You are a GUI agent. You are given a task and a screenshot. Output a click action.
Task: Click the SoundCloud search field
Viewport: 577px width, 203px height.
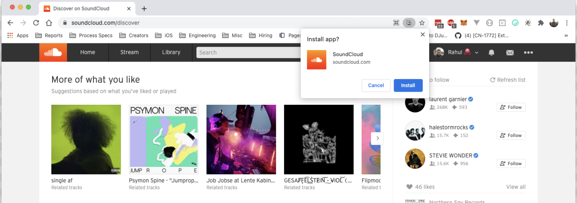pos(249,53)
